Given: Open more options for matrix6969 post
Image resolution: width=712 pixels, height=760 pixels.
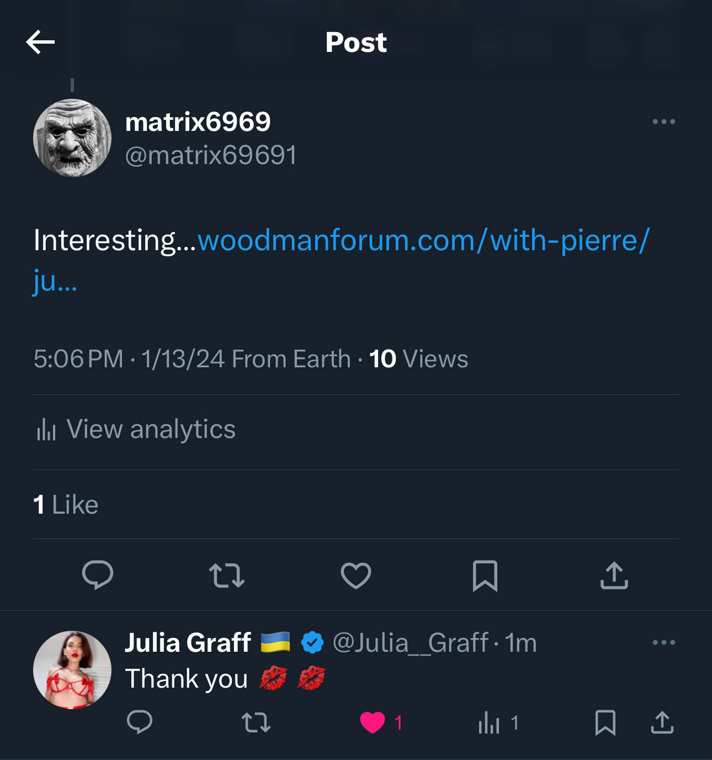Looking at the screenshot, I should (x=663, y=122).
